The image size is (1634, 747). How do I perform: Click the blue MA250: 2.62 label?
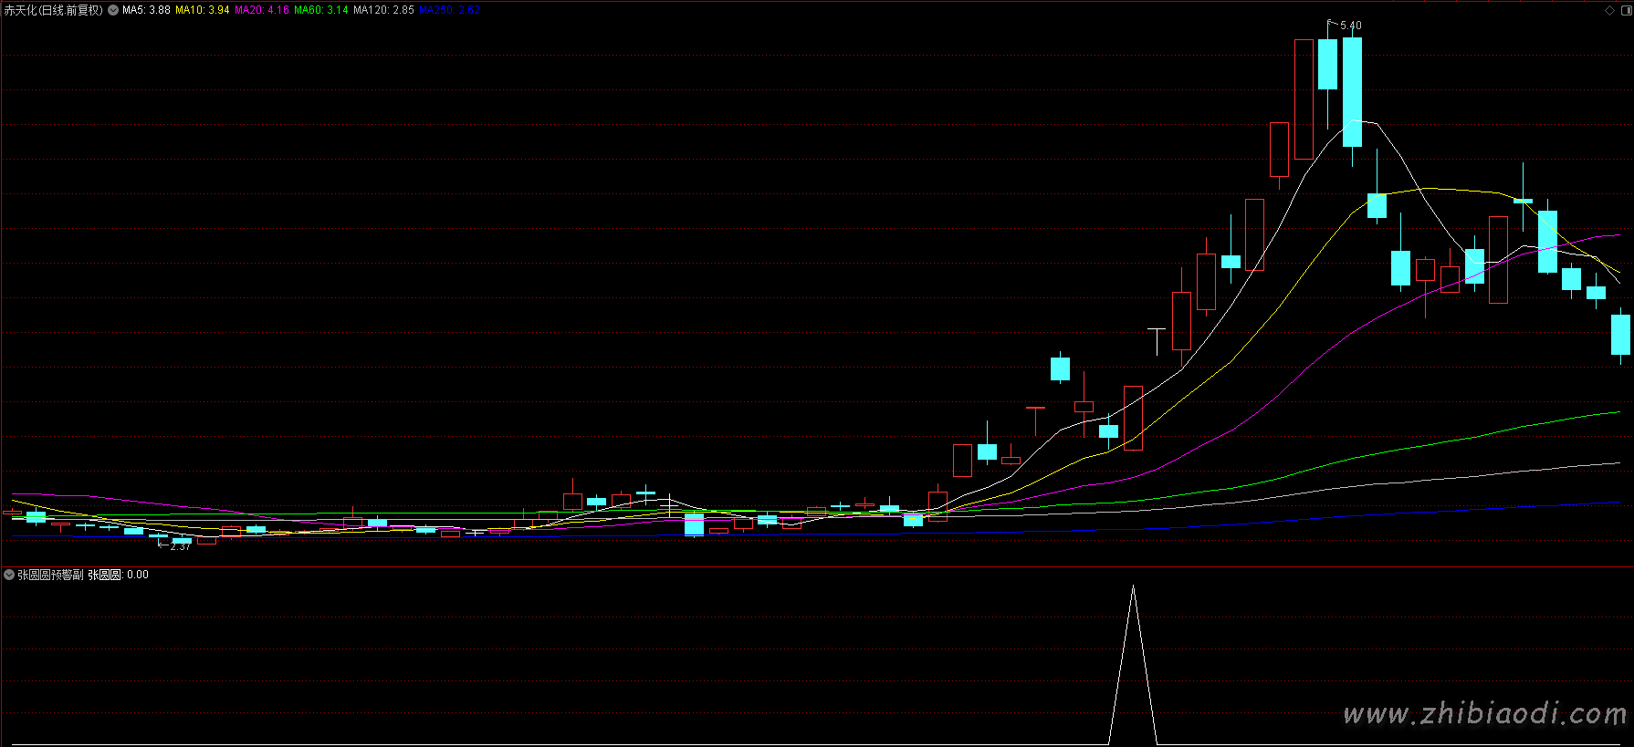point(450,10)
